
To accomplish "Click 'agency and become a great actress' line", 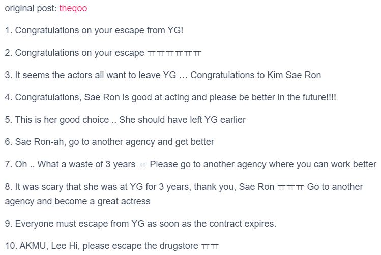I will pyautogui.click(x=77, y=201).
